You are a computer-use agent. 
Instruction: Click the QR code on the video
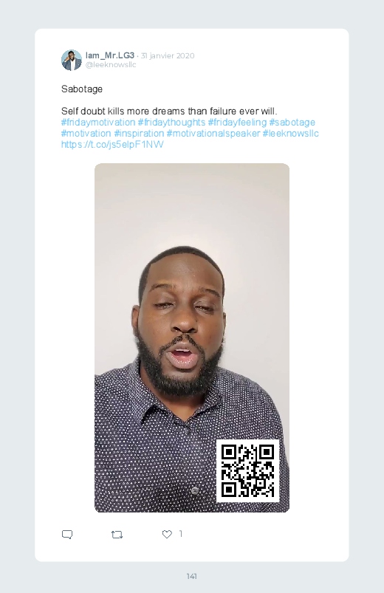(x=248, y=471)
